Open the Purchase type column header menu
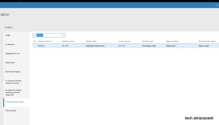This screenshot has height=125, width=219. point(148,41)
